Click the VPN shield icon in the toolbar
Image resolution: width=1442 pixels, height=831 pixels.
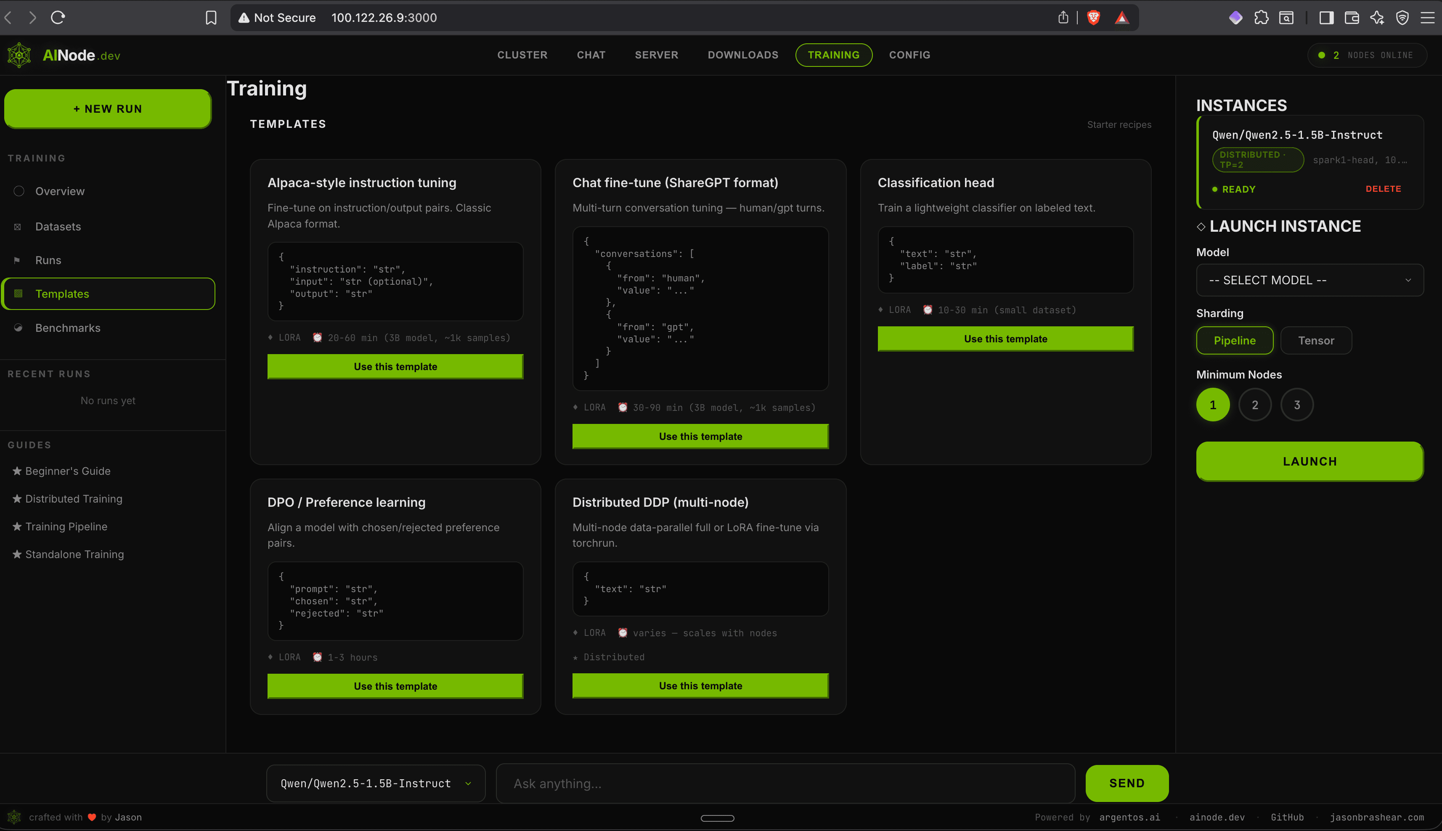point(1402,18)
